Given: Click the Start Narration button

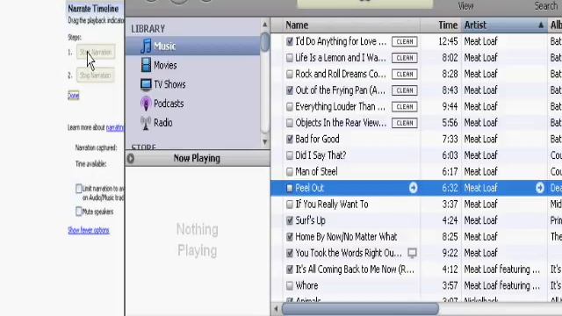Looking at the screenshot, I should pos(96,53).
